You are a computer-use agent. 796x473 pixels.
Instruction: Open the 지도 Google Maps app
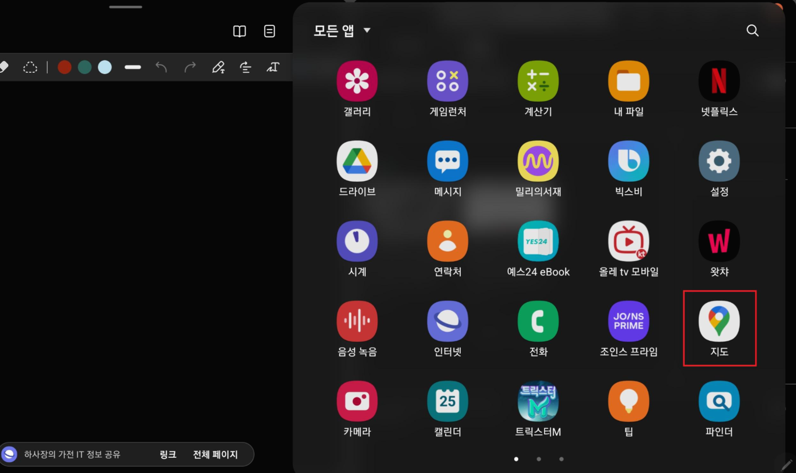[x=719, y=321]
